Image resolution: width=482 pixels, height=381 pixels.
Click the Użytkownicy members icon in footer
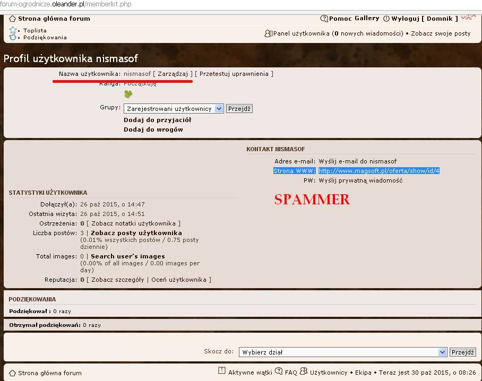[304, 371]
